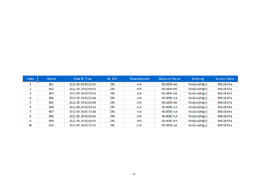Click 000.06 kPa in row 010
This screenshot has height=189, width=268.
tap(225, 125)
